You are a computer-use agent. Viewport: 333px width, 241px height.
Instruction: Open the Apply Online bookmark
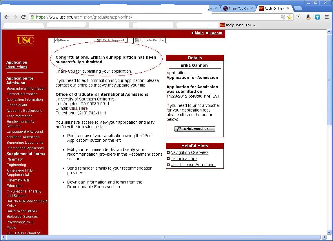(239, 25)
